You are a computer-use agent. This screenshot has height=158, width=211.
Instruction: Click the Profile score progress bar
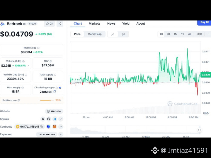(46, 100)
